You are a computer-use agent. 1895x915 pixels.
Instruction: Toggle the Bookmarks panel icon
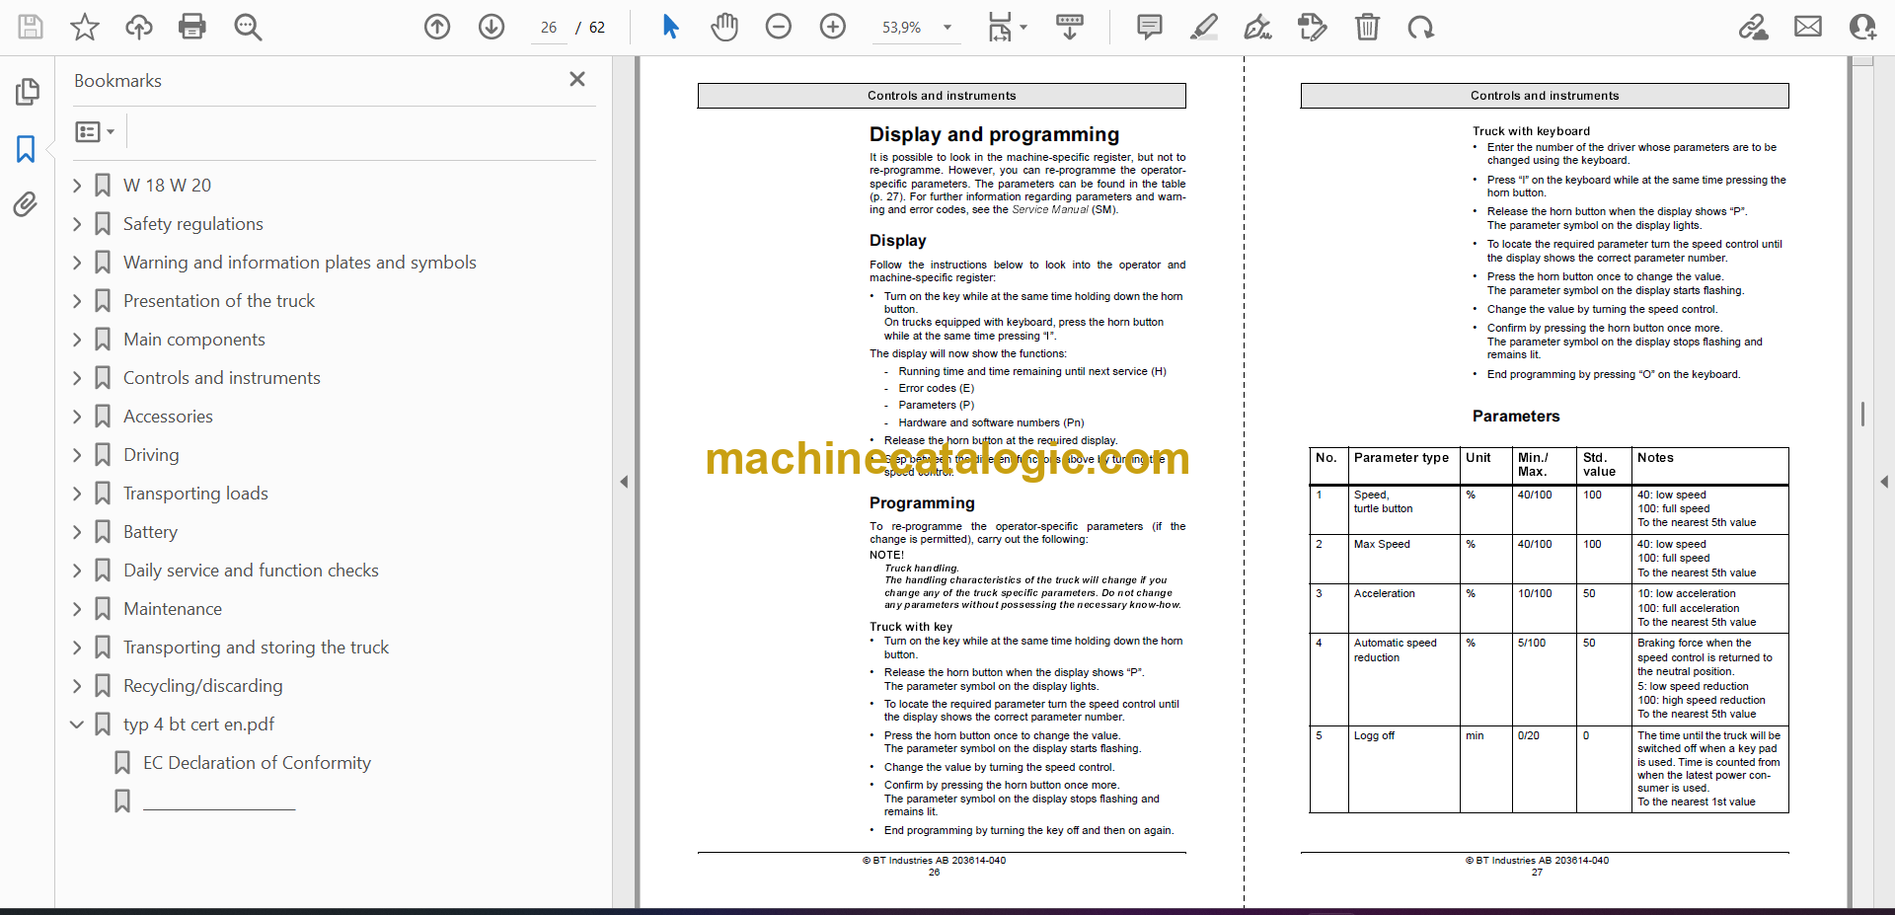27,149
